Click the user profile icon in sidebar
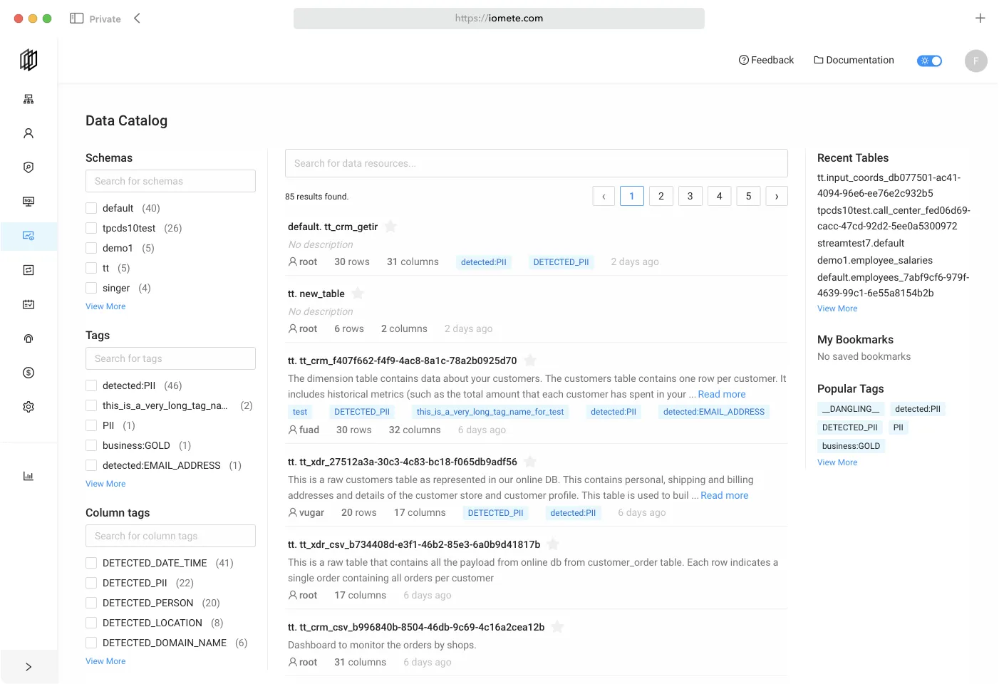 [x=29, y=133]
